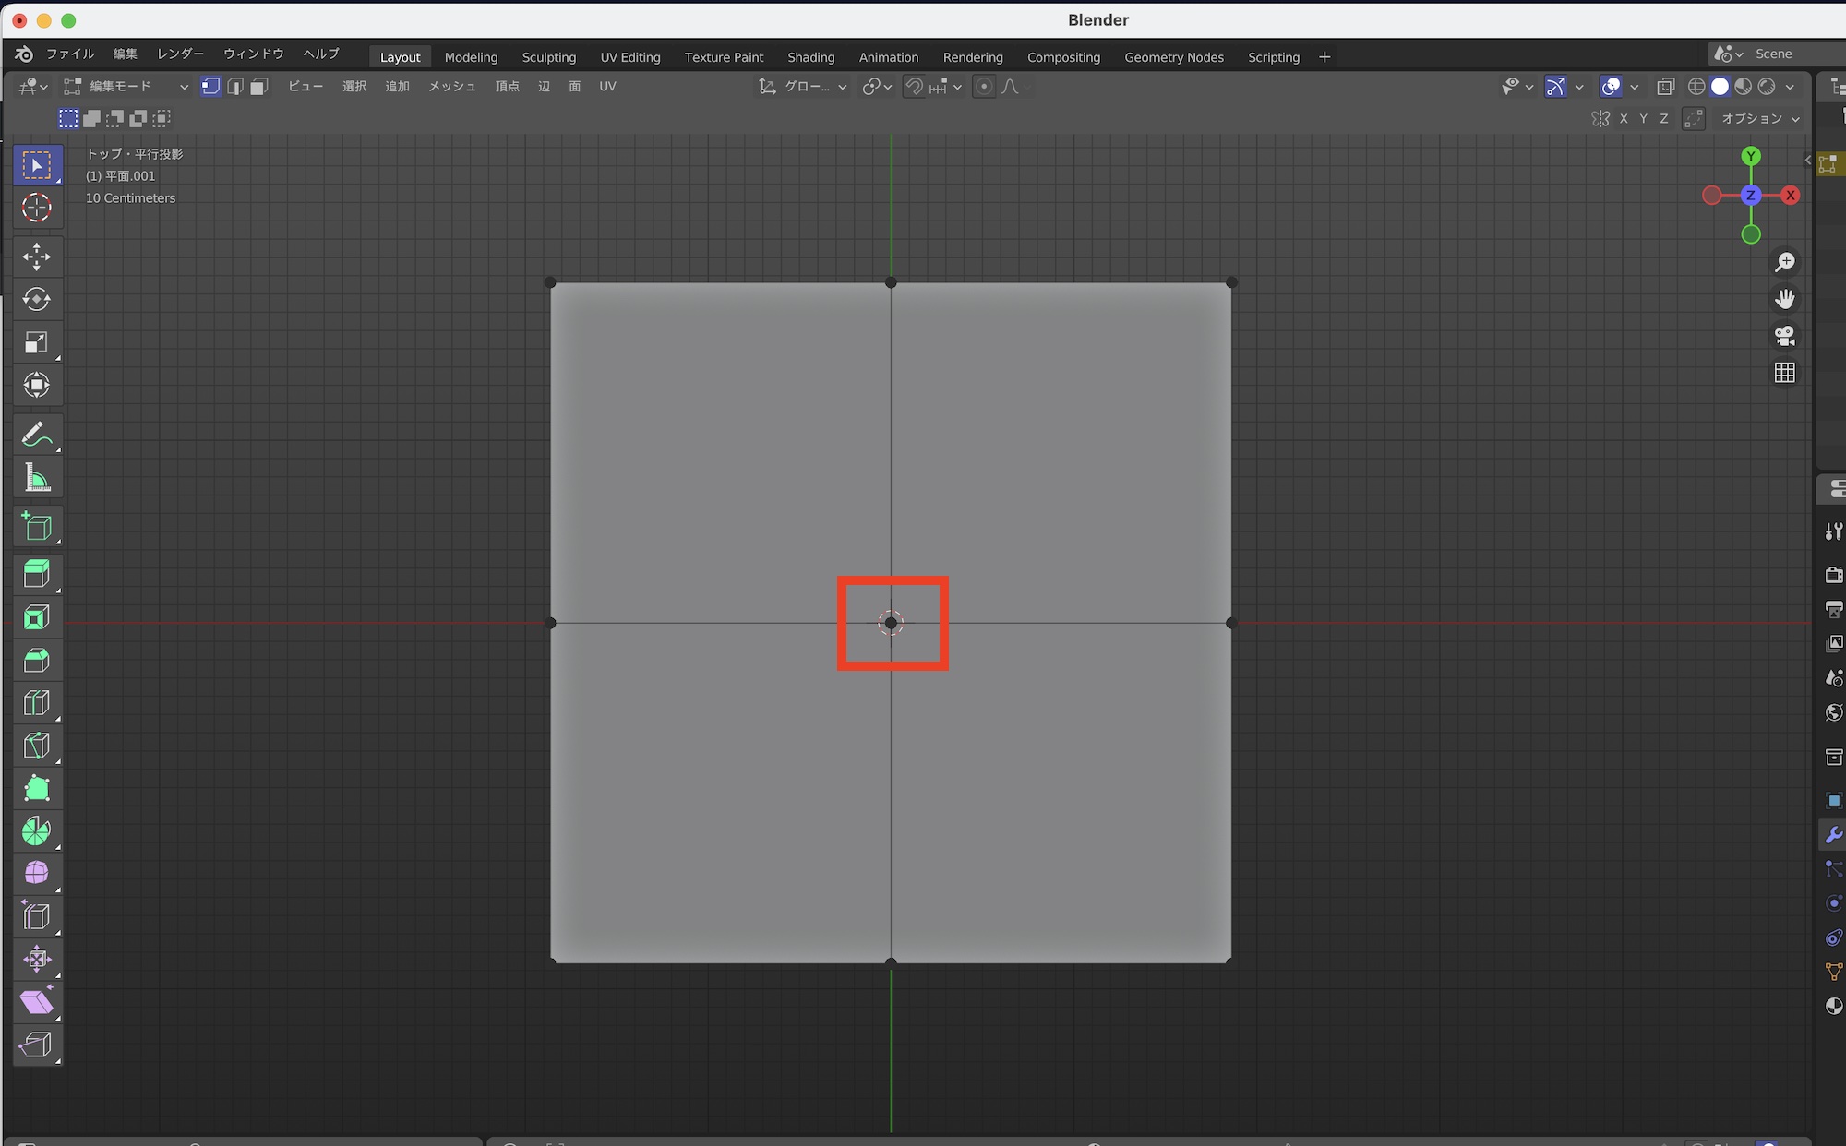Choose the Loop Cut tool
1846x1146 pixels.
point(37,703)
